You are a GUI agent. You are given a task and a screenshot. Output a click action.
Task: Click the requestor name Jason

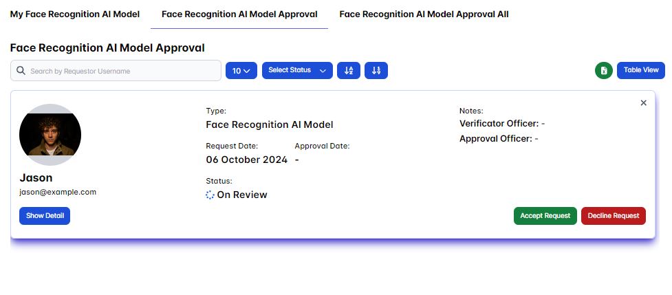pos(36,177)
